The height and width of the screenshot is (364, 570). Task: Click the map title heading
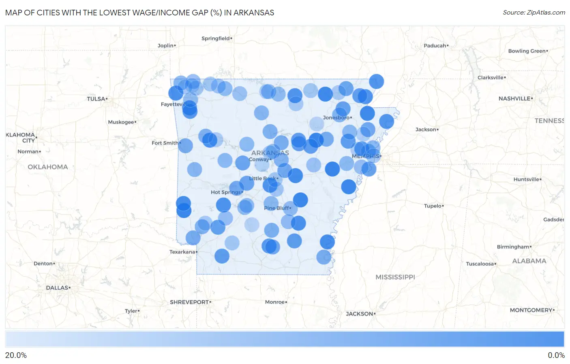(x=140, y=13)
